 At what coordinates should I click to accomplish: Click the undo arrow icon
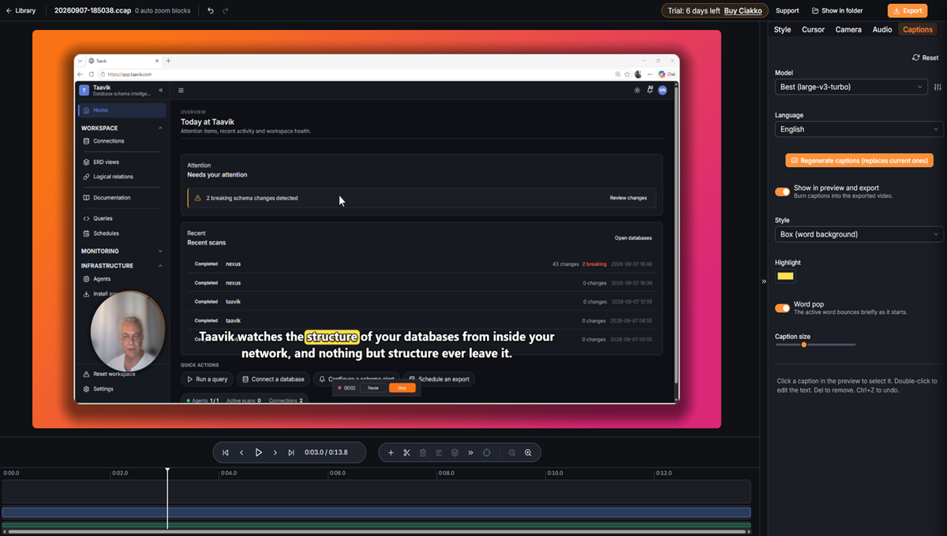tap(211, 10)
